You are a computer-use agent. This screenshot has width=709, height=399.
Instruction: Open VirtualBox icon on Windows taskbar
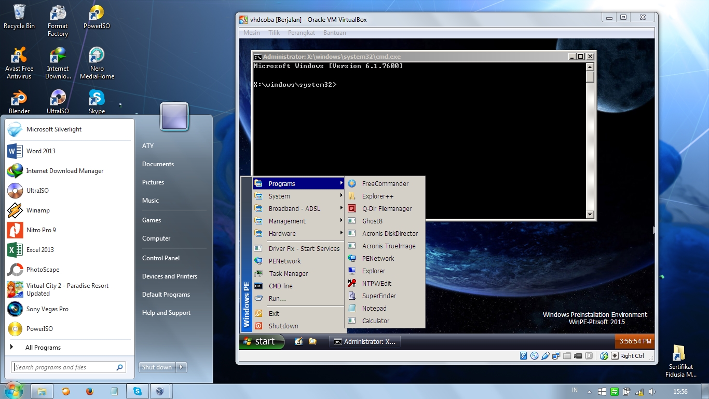(160, 391)
